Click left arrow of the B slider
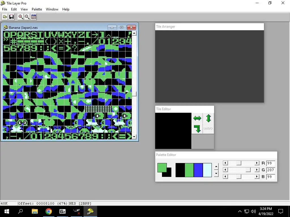The image size is (290, 217). pos(225,177)
